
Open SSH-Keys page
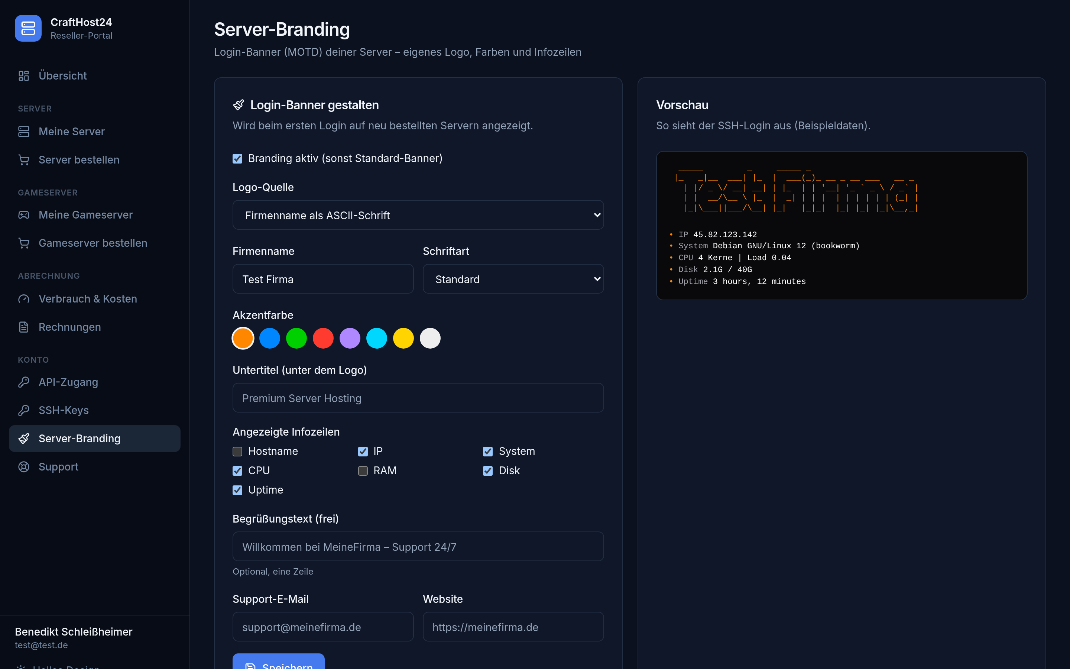click(95, 410)
